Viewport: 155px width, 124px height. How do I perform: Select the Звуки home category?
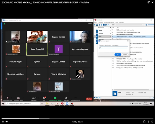coord(103,30)
